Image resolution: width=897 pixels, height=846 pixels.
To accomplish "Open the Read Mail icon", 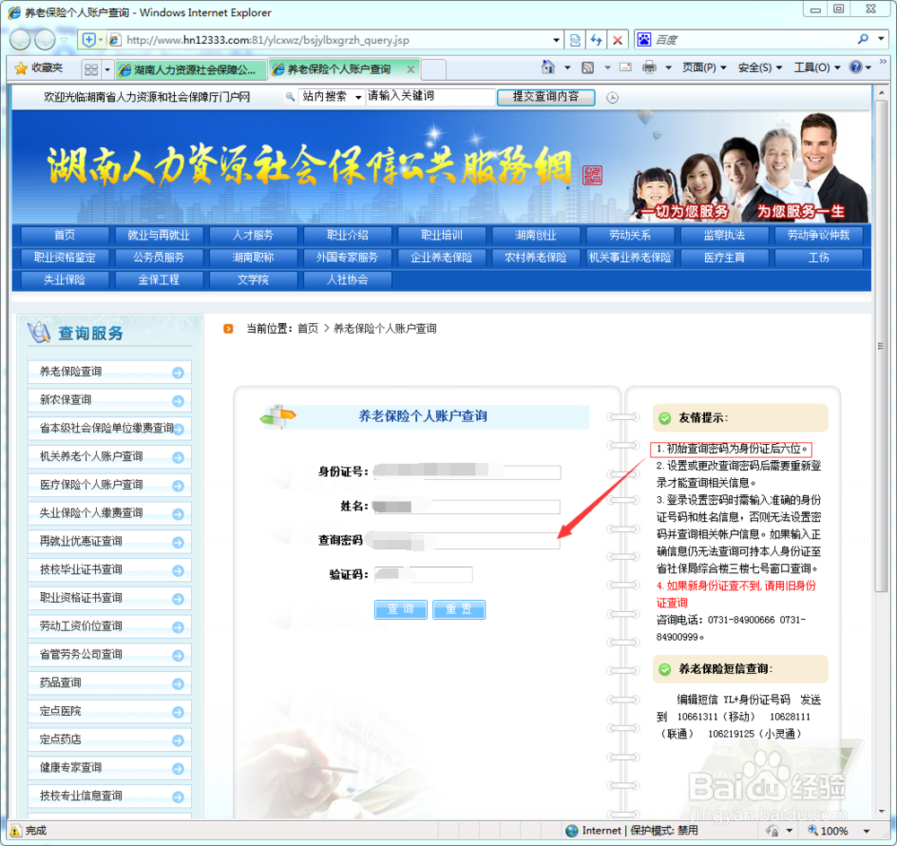I will pos(624,66).
